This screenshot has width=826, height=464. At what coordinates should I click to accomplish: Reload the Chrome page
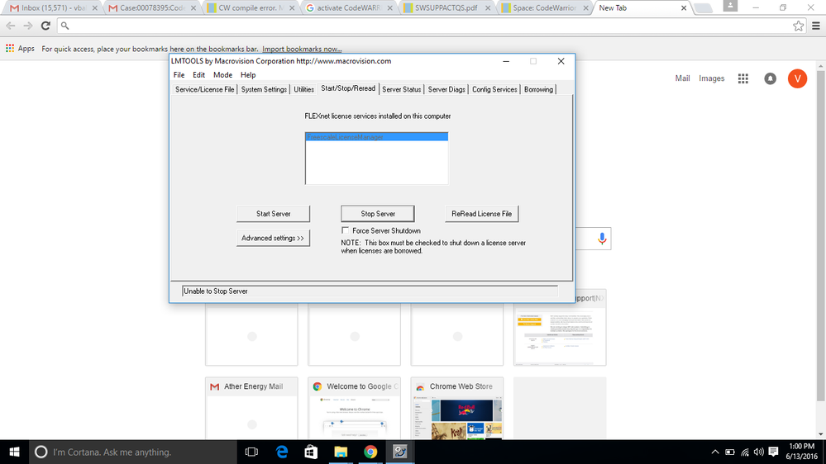[45, 26]
